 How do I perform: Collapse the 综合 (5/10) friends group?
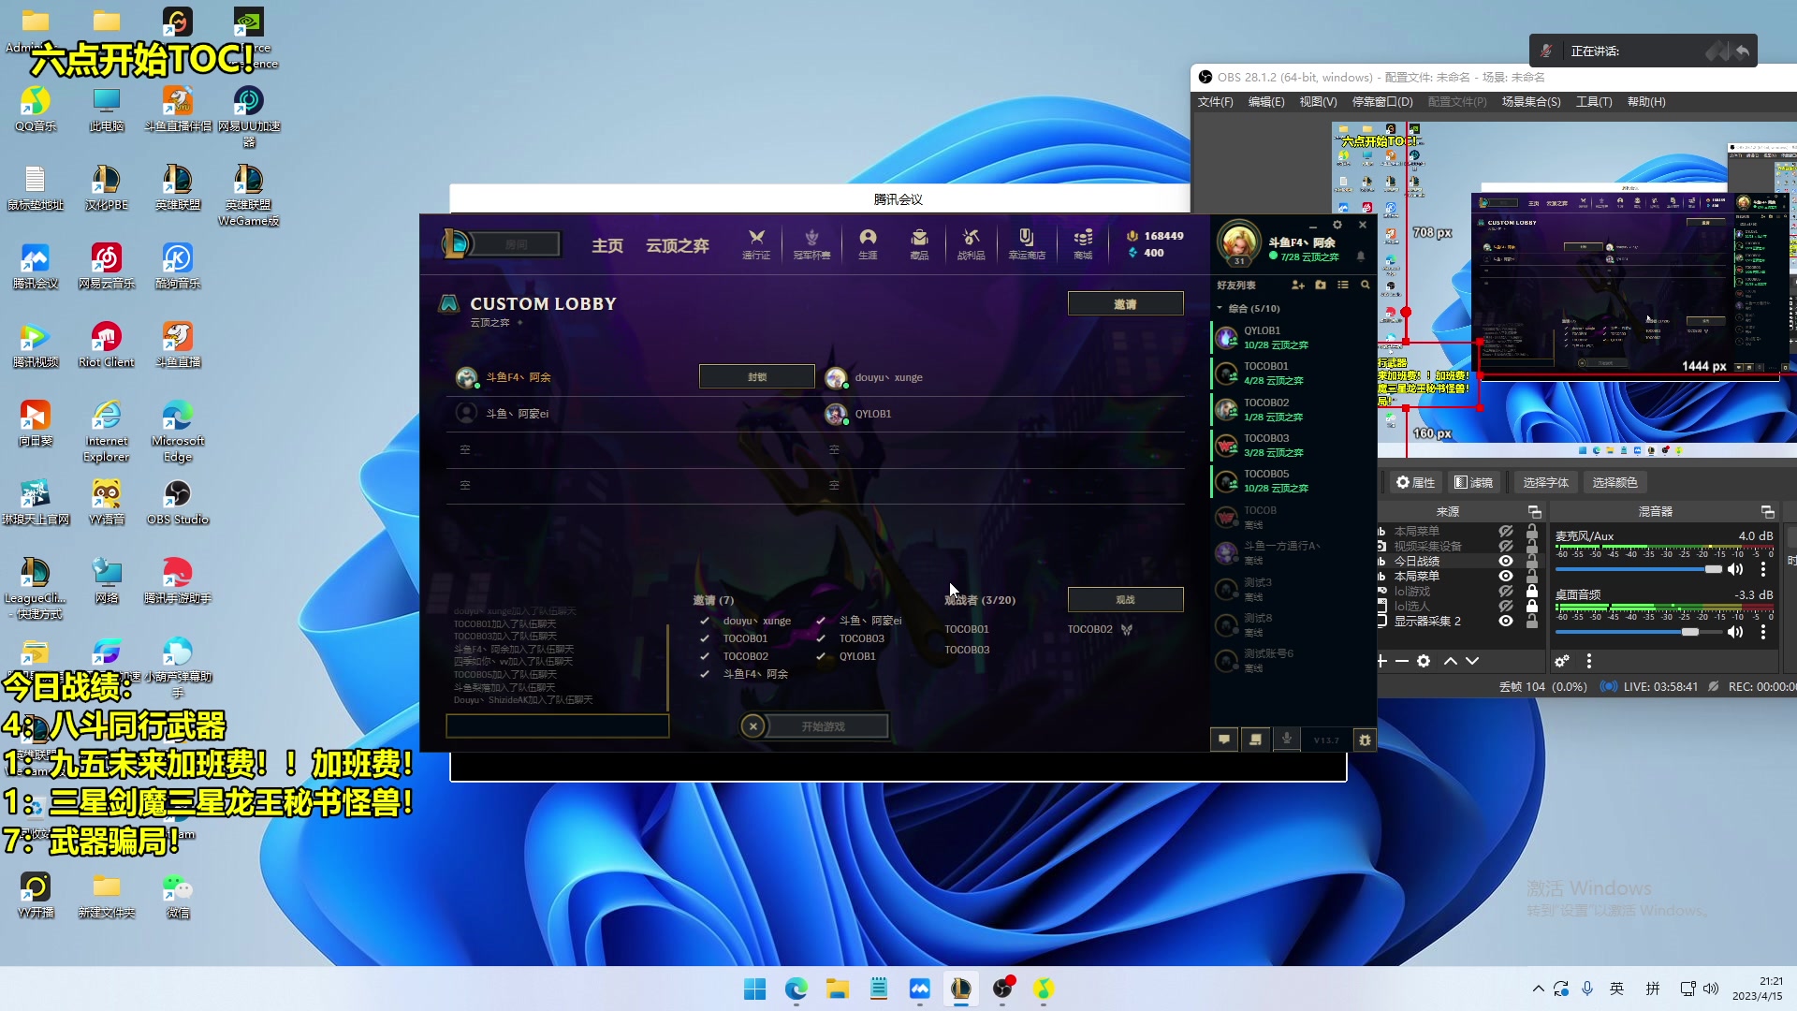[1220, 308]
